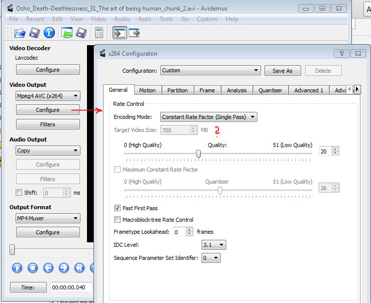Click the Frametype Lookahead frames field
This screenshot has height=303, width=371.
click(x=179, y=232)
